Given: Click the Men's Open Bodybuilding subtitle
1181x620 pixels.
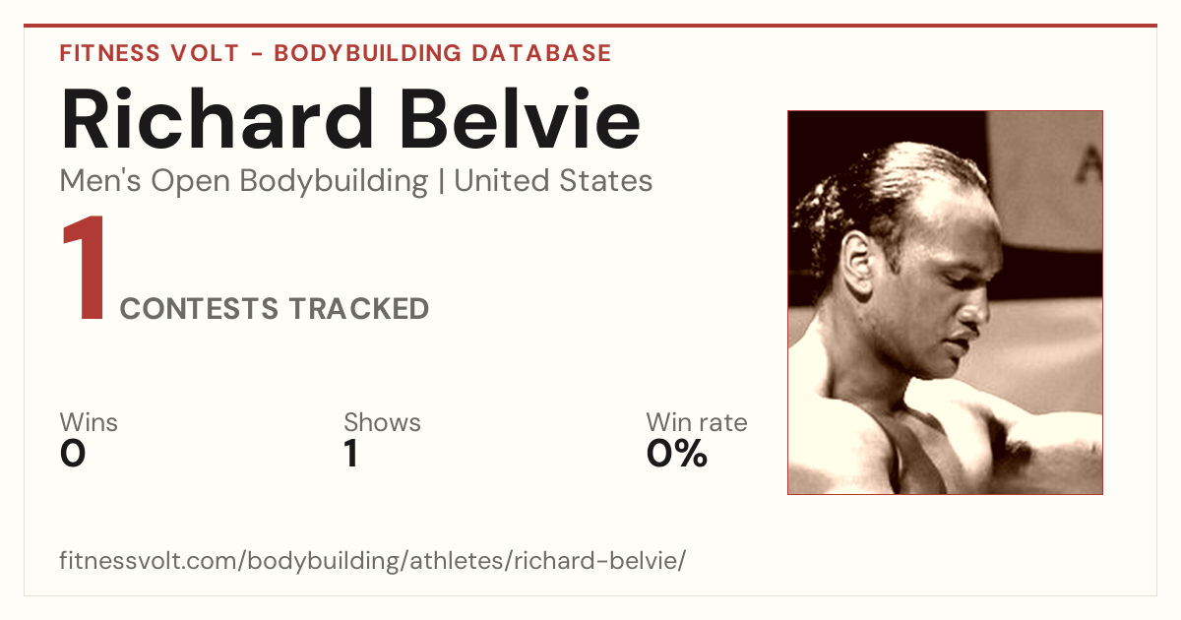Looking at the screenshot, I should click(x=244, y=181).
